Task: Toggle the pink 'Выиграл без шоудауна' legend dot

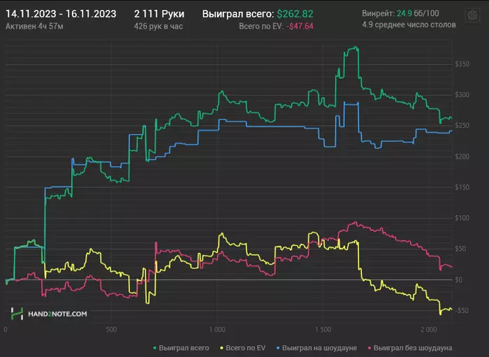Action: point(370,348)
